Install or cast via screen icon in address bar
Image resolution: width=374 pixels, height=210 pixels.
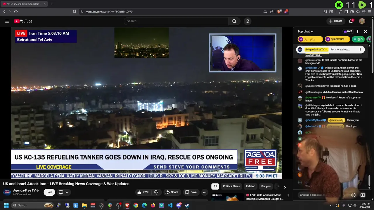(x=265, y=12)
